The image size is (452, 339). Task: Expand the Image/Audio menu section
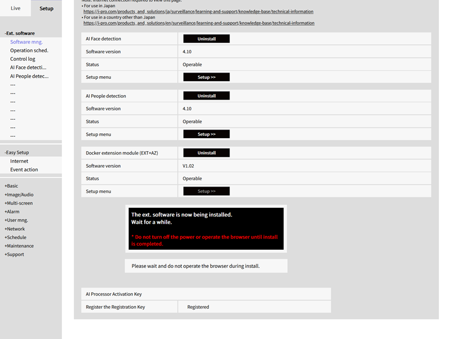click(x=19, y=195)
